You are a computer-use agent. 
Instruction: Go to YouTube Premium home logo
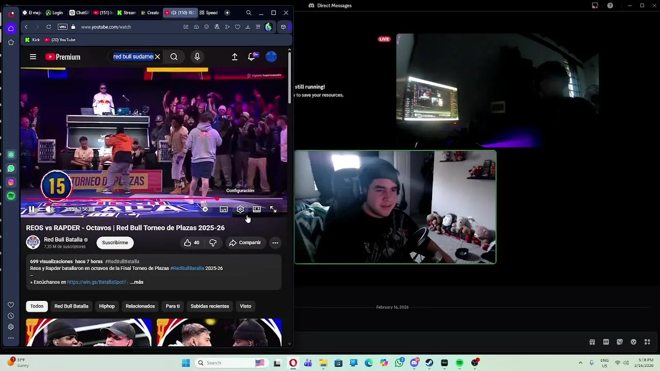click(x=63, y=57)
